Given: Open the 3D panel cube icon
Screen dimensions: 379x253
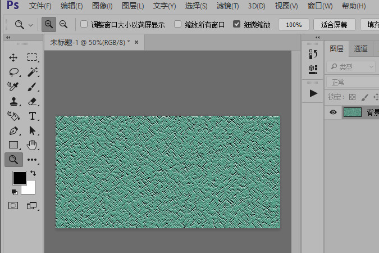Looking at the screenshot, I should [x=313, y=69].
